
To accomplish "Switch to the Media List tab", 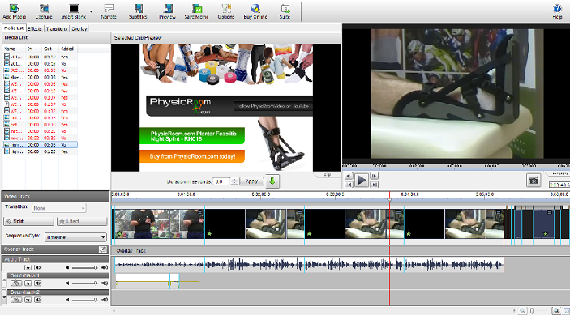I will 14,28.
